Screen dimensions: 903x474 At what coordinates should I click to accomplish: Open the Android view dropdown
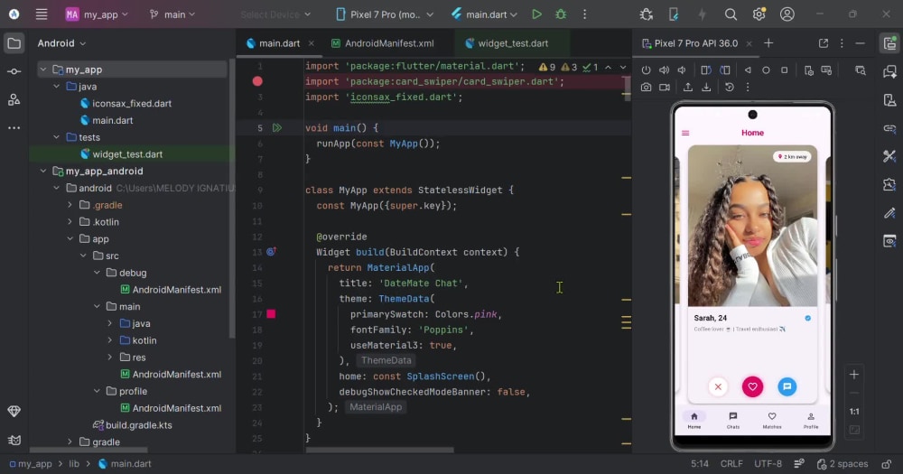click(61, 43)
